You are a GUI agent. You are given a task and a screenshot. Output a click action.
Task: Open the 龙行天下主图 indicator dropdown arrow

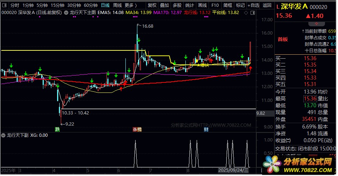(x=66, y=13)
